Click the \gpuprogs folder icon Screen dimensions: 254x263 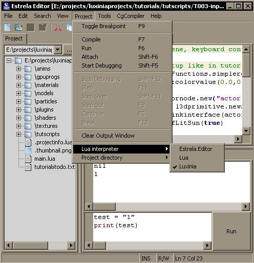point(28,77)
